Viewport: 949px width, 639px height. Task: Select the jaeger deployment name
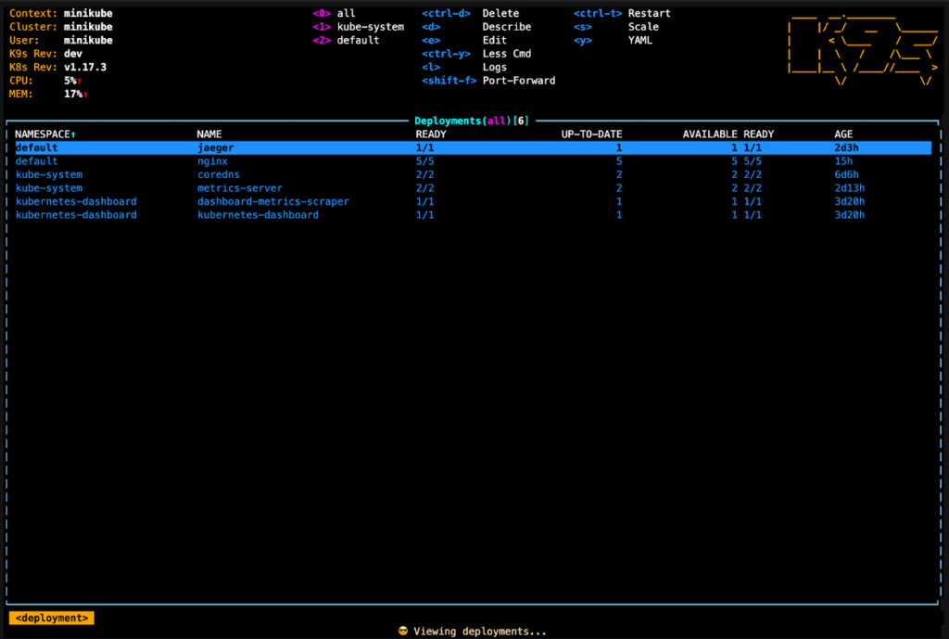click(x=215, y=147)
